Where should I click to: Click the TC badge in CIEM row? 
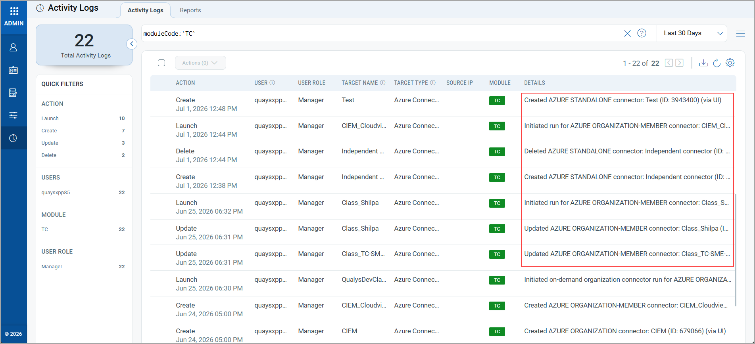tap(497, 332)
